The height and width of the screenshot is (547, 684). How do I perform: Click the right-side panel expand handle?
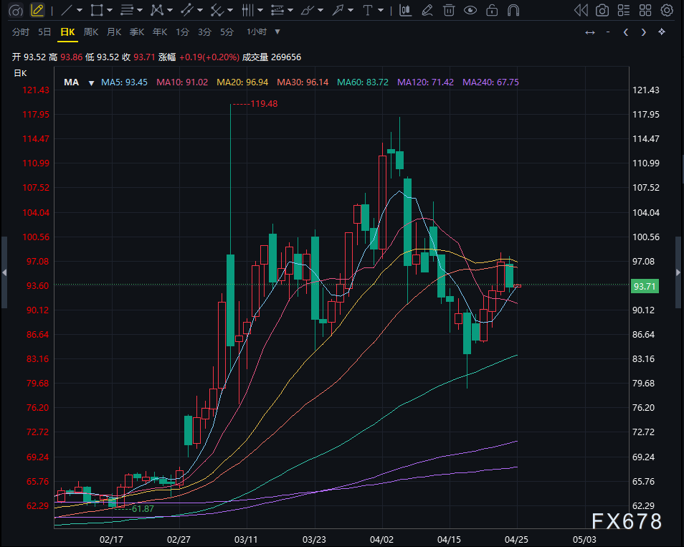tap(678, 272)
